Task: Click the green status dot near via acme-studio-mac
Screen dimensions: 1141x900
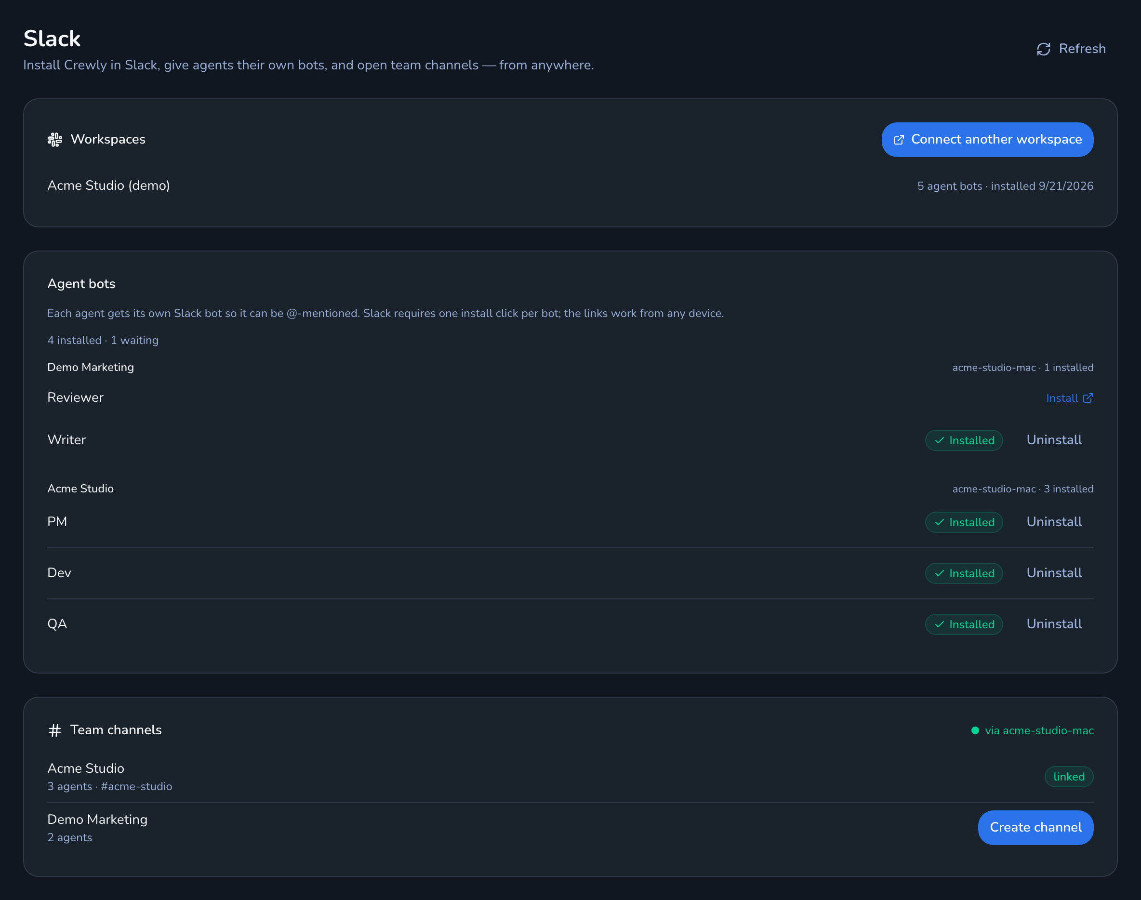Action: (975, 730)
